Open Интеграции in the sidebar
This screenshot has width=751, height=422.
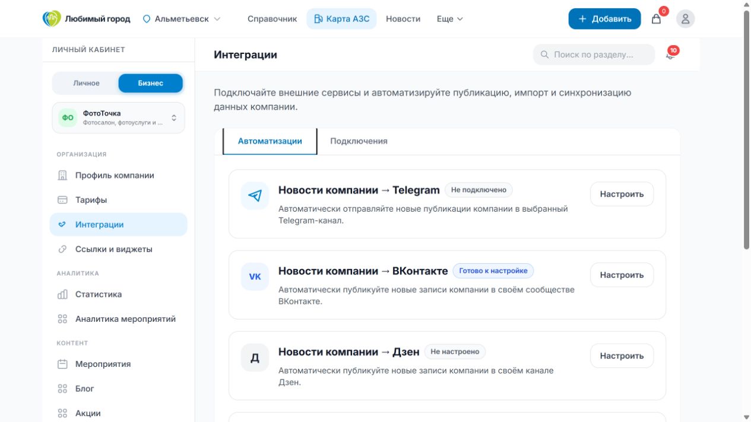(x=119, y=225)
